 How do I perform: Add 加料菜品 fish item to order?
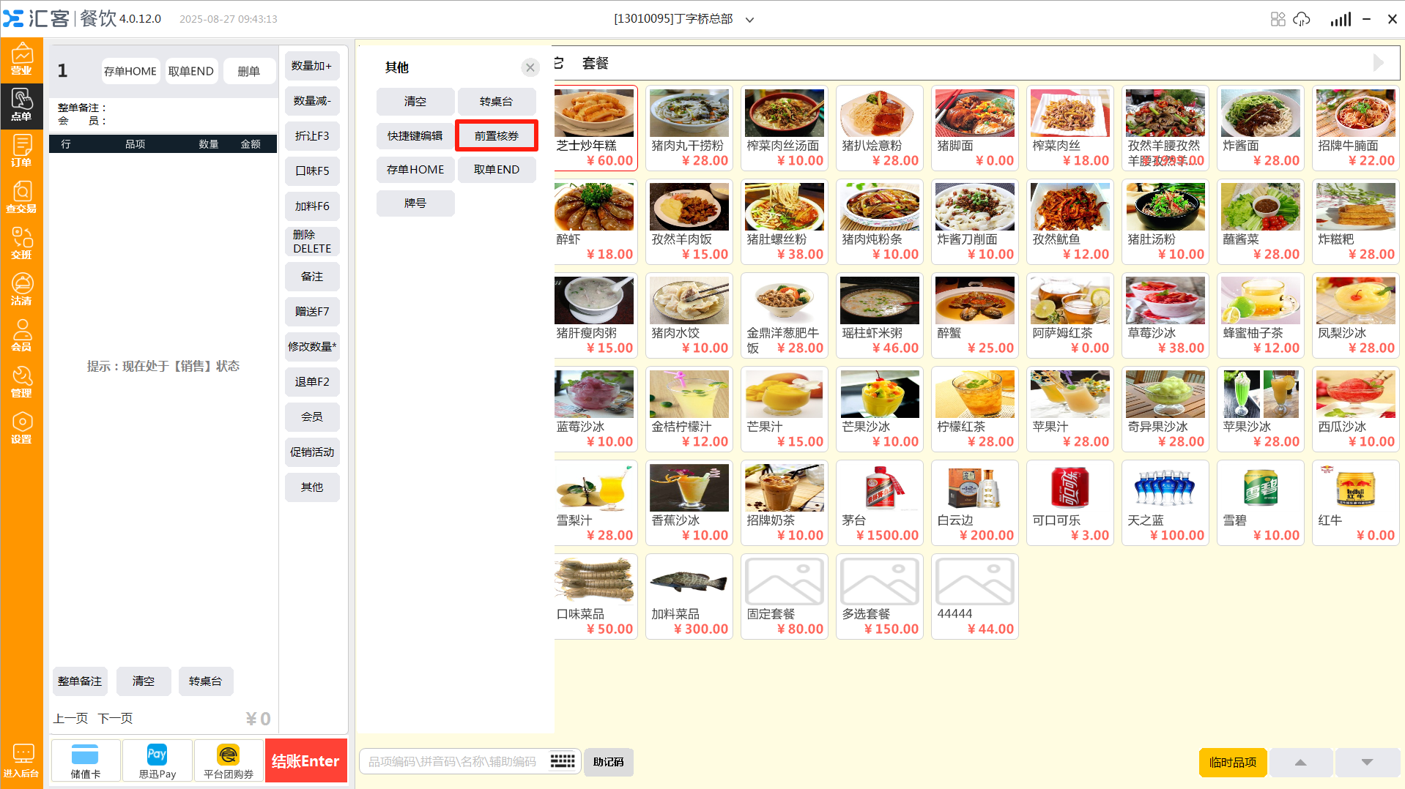point(689,597)
